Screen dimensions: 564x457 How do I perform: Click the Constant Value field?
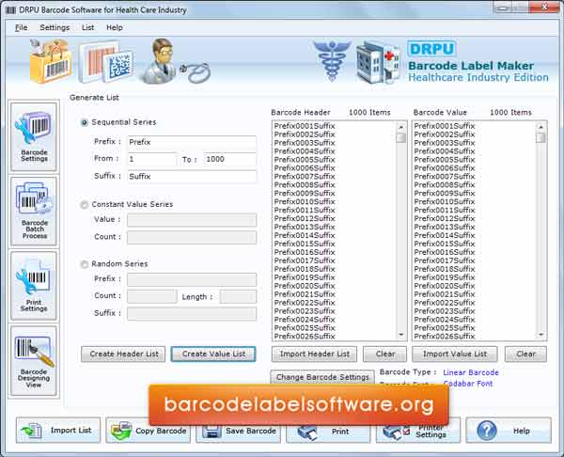coord(192,220)
